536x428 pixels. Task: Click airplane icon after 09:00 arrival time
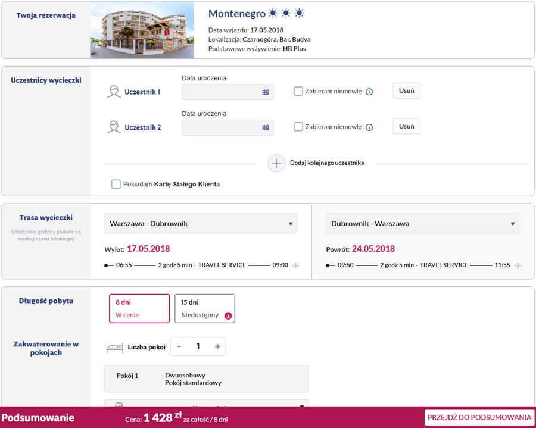[296, 265]
